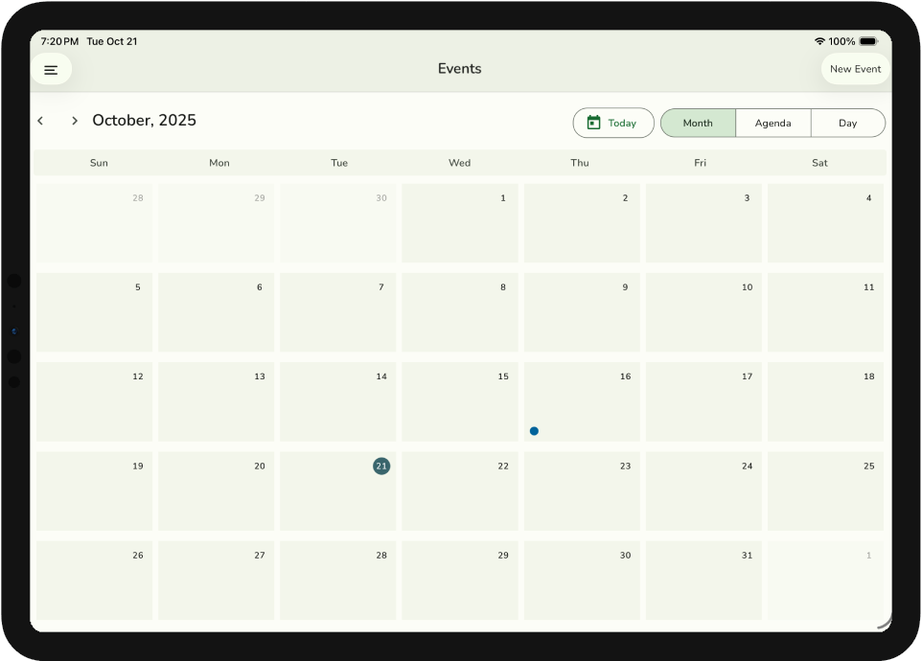Jump to Today's date
922x661 pixels.
613,123
